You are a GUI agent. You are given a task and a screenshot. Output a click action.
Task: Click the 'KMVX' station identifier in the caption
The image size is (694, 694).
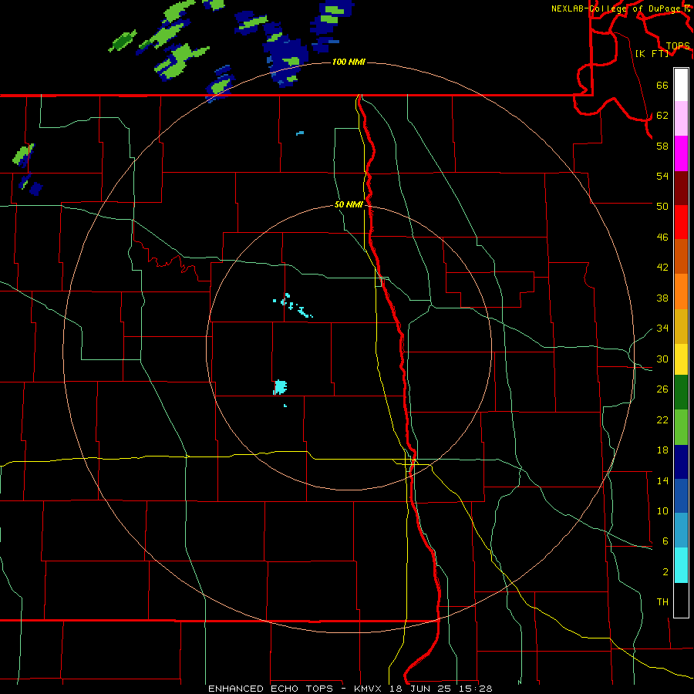367,689
